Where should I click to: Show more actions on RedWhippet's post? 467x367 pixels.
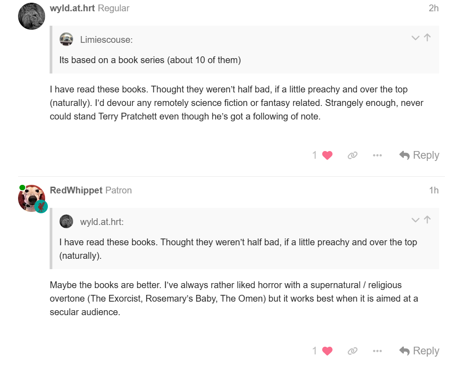378,351
